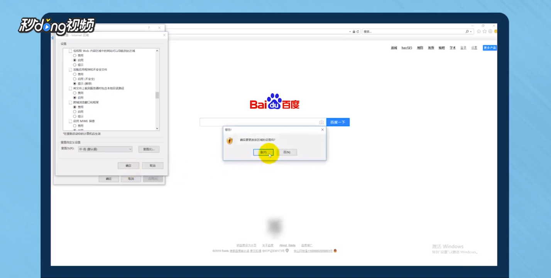Viewport: 551px width, 278px height.
Task: Open the IE Favorites star
Action: coord(485,32)
